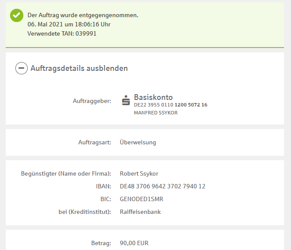This screenshot has width=291, height=250.
Task: Click the 'Auftraggeber:' label
Action: point(92,101)
